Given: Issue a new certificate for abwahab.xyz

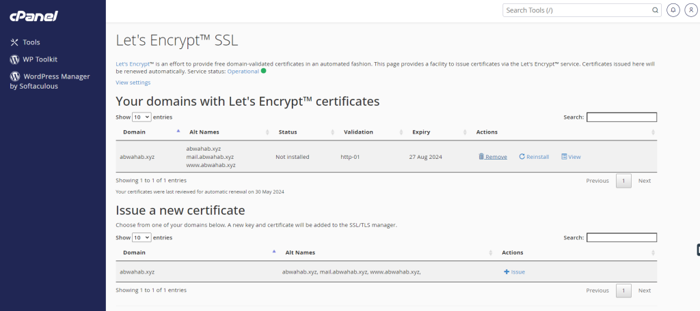Looking at the screenshot, I should (x=514, y=271).
